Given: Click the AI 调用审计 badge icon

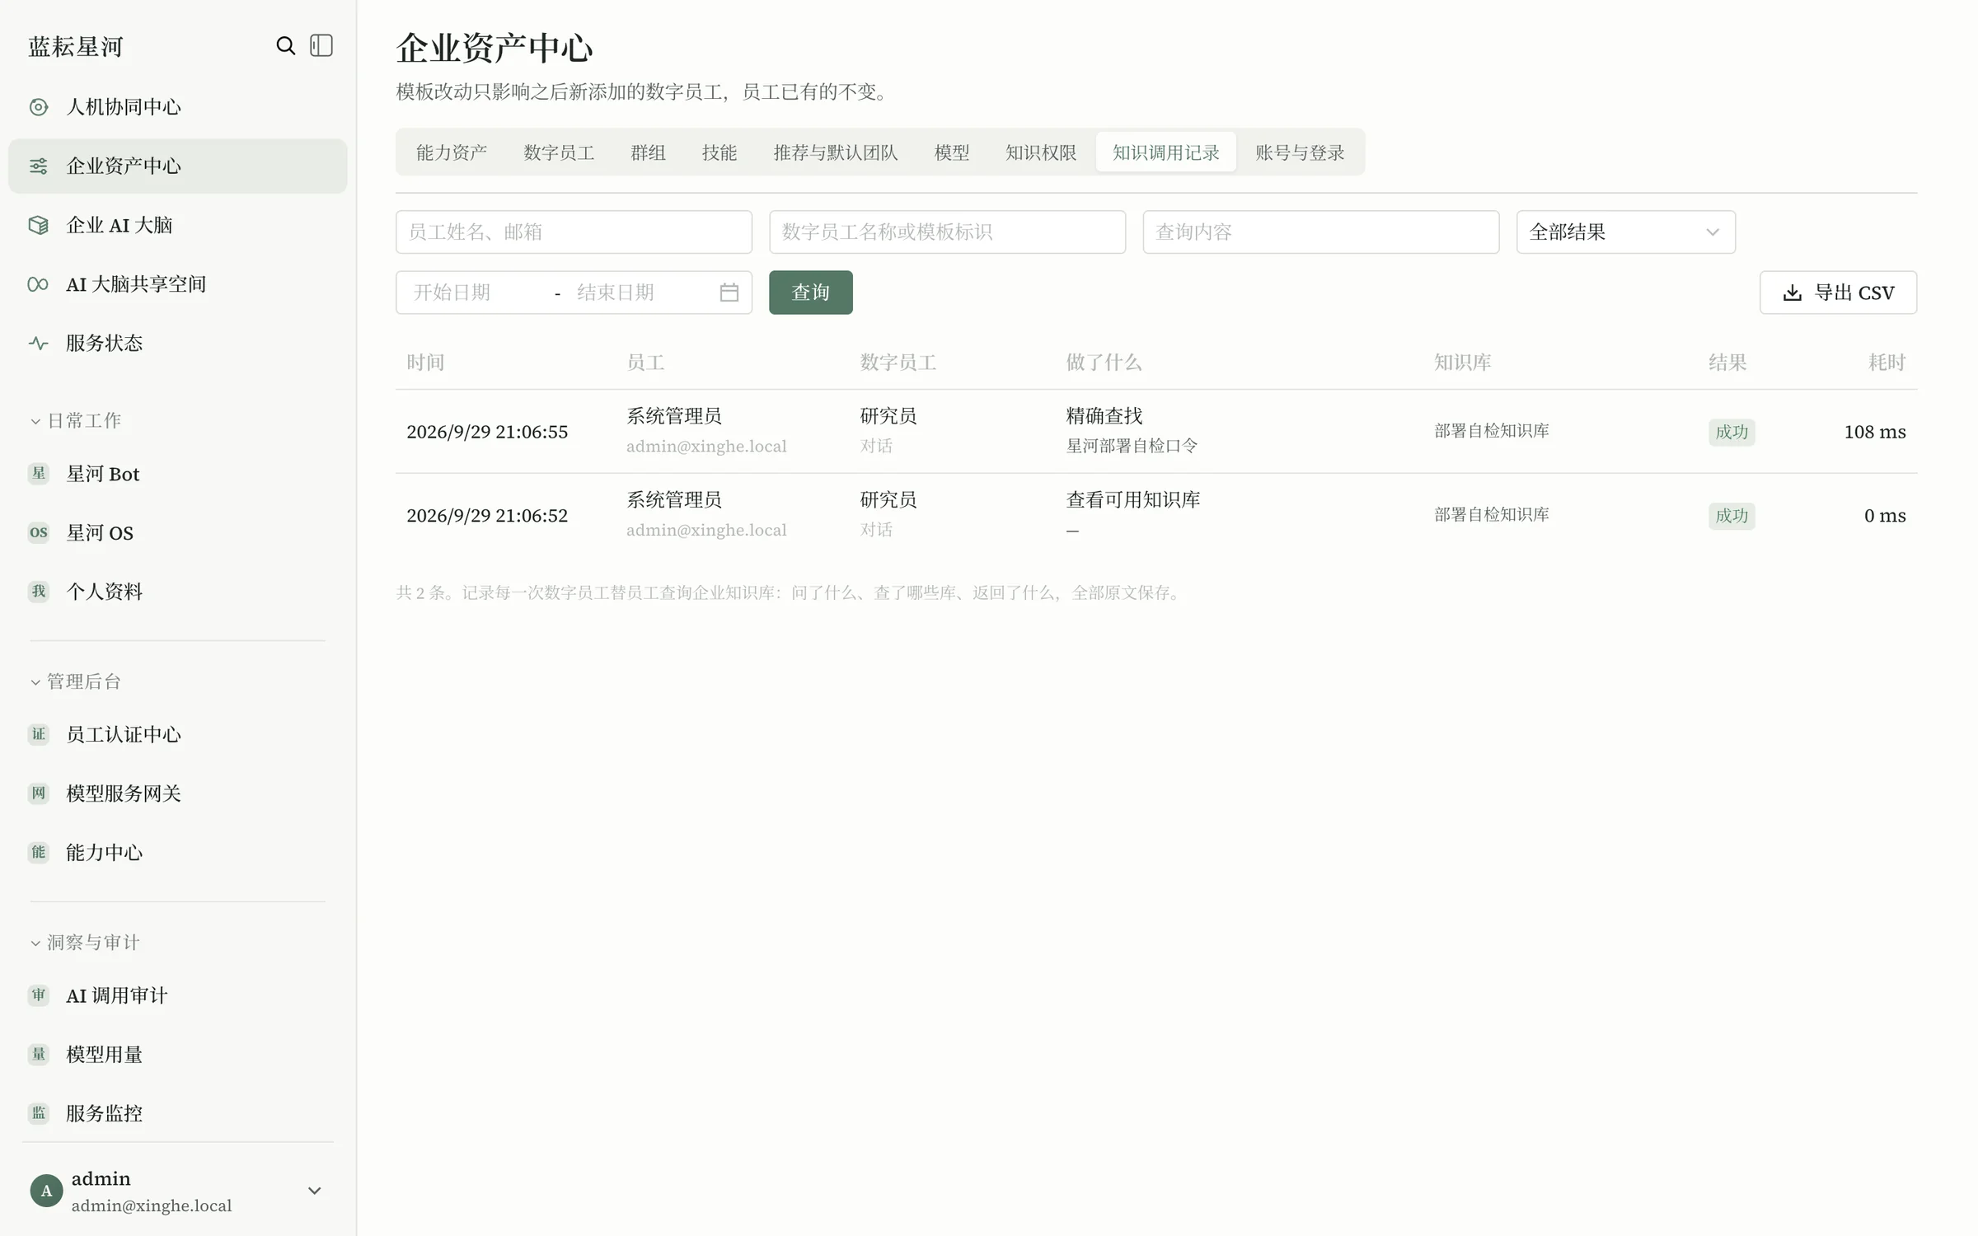Looking at the screenshot, I should [39, 995].
